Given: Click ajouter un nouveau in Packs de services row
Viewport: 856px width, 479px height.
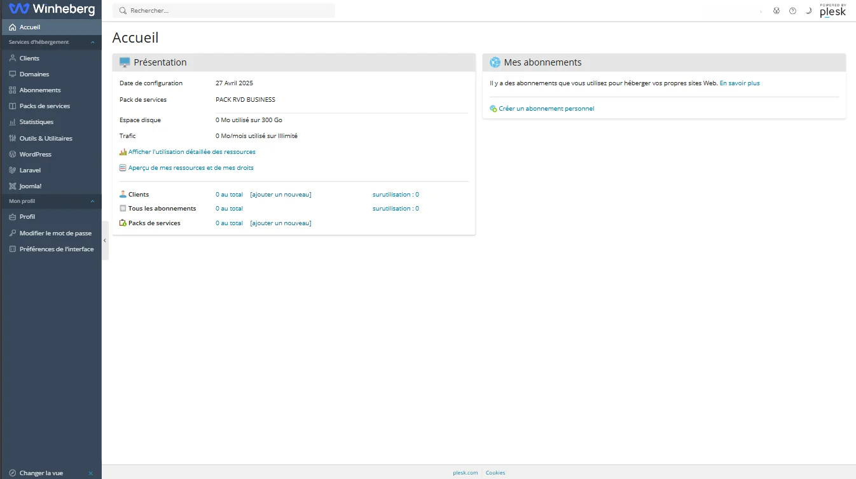Looking at the screenshot, I should click(280, 223).
